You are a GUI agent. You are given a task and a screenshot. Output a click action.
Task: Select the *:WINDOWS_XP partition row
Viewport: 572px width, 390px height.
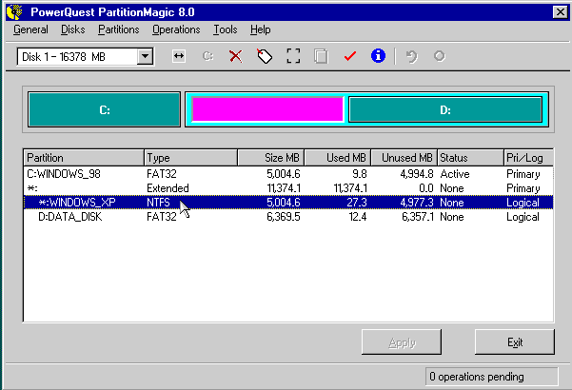click(x=288, y=203)
